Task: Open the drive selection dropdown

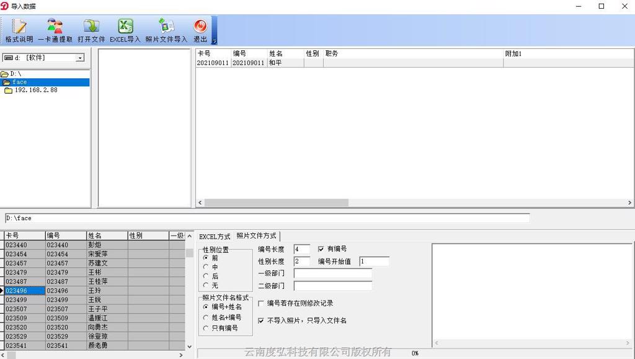Action: [80, 58]
